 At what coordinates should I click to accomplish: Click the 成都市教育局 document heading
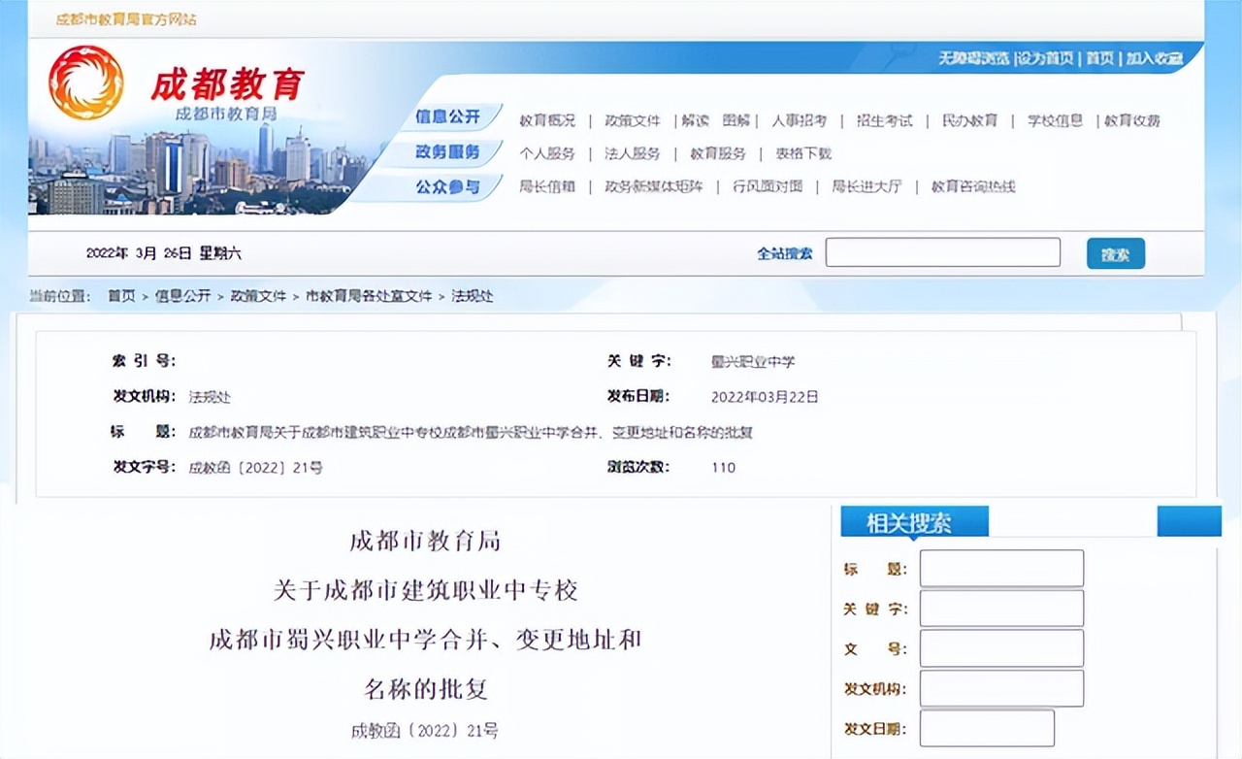coord(425,542)
